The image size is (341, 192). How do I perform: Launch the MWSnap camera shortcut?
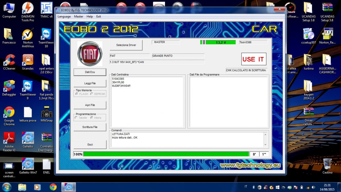(x=47, y=114)
